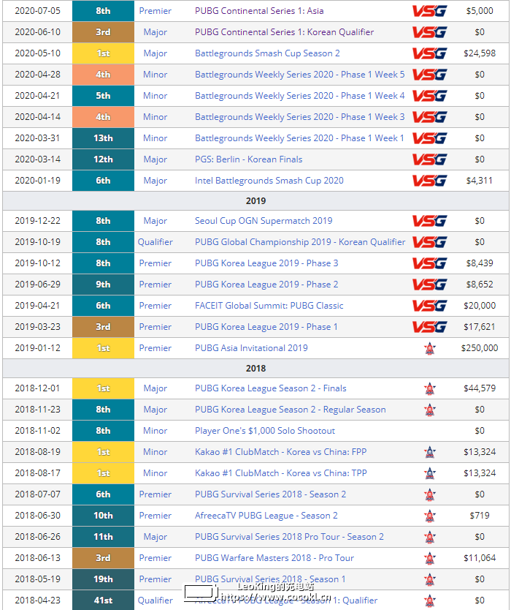Screen dimensions: 511x610
Task: Click the 12th place cell for 2020-03-14
Action: click(103, 159)
